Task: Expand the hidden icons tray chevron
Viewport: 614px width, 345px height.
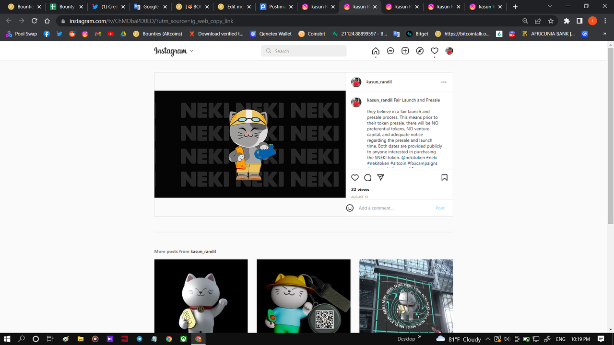Action: [x=488, y=339]
